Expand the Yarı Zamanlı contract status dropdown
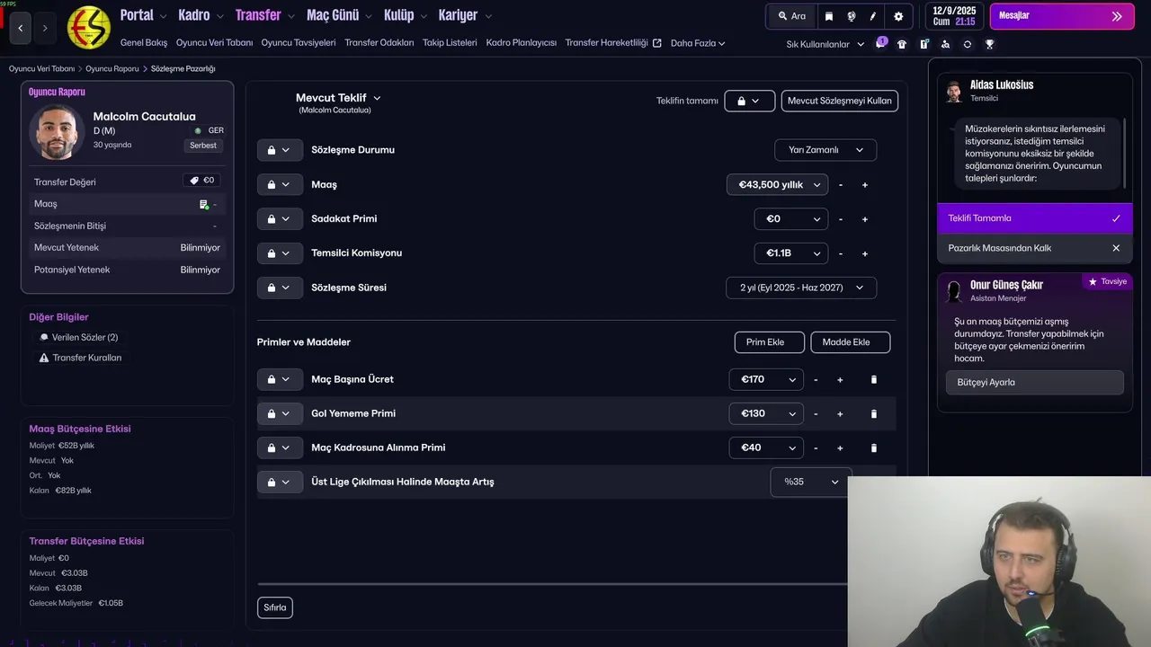Viewport: 1151px width, 647px height. 825,150
